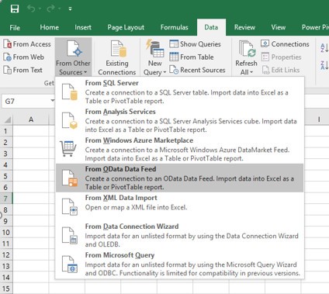Open Customize Quick Access Toolbar dropdown

click(70, 9)
